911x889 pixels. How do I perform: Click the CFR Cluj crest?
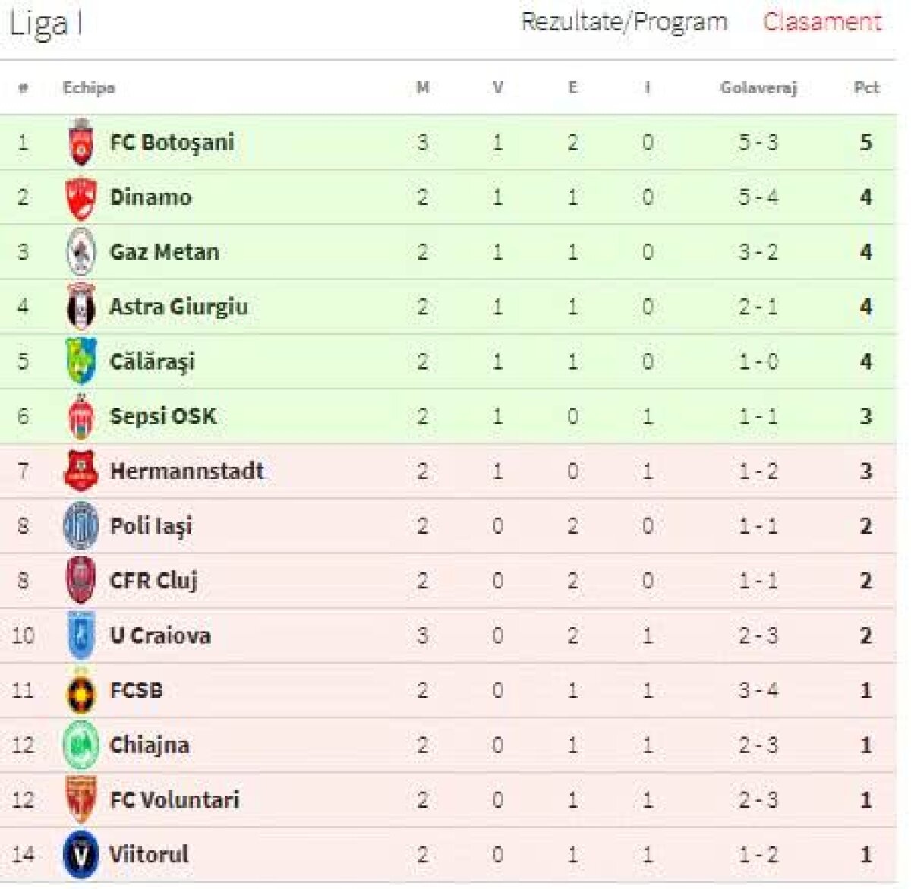pyautogui.click(x=80, y=580)
